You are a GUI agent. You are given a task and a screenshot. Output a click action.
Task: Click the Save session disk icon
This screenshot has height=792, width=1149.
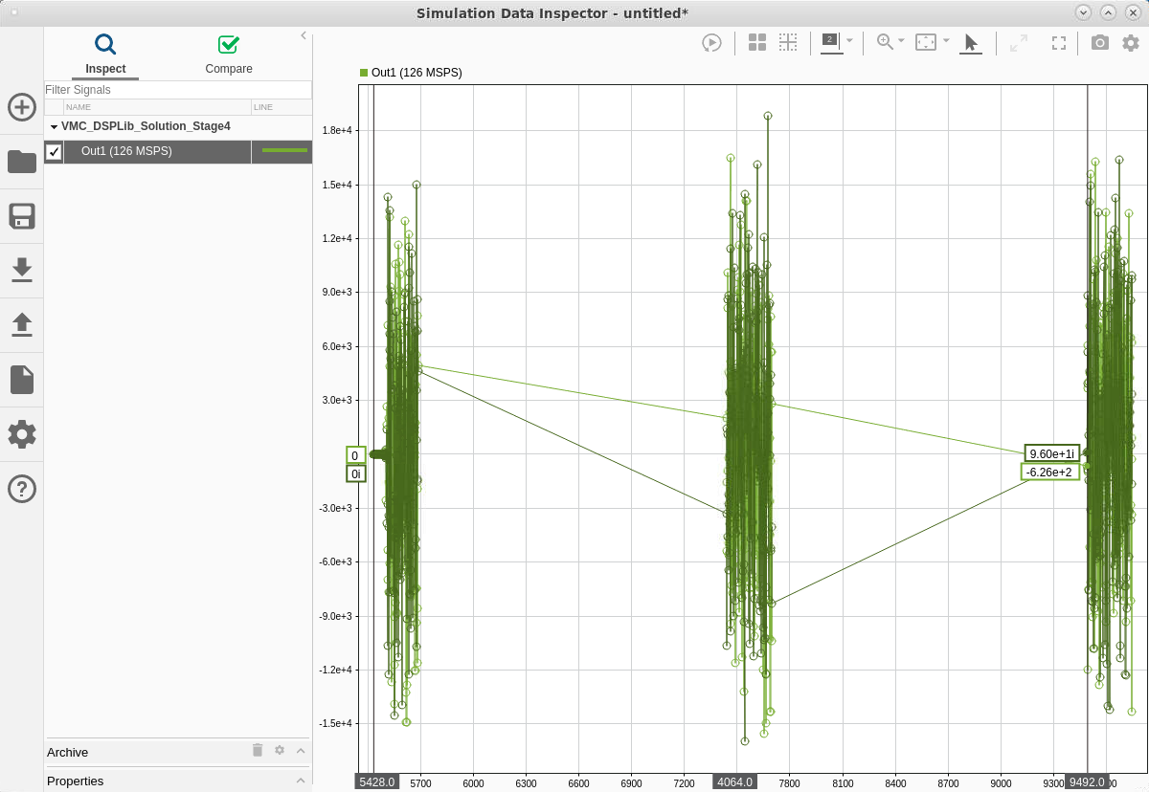pos(22,216)
